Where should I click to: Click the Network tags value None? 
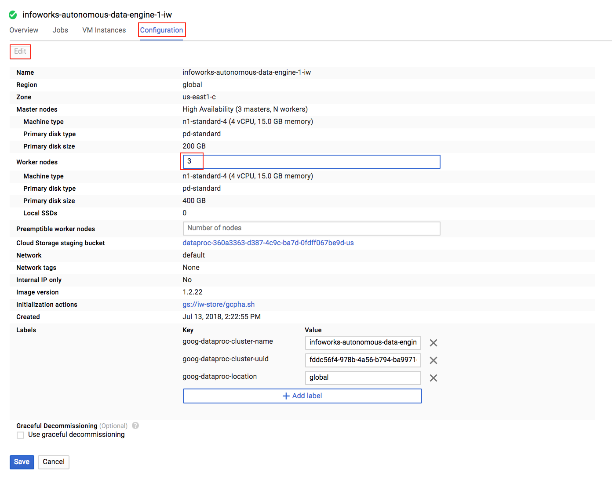point(191,267)
